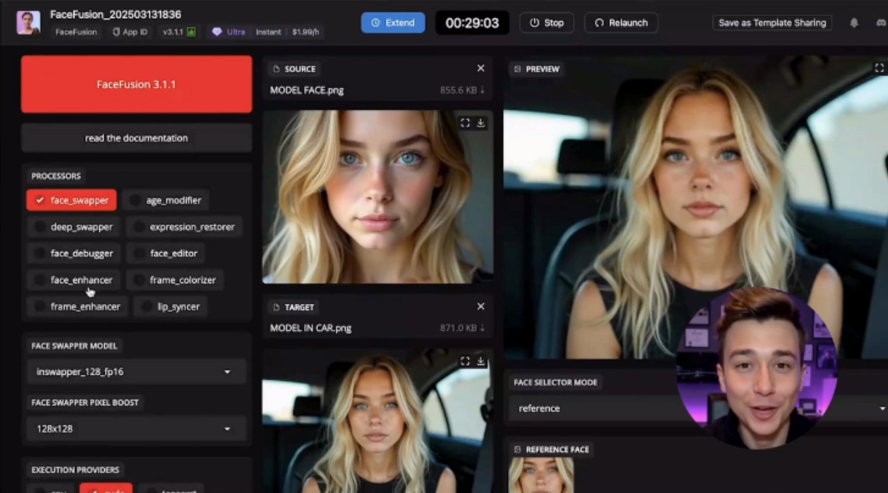Remove the TARGET file with X

480,307
